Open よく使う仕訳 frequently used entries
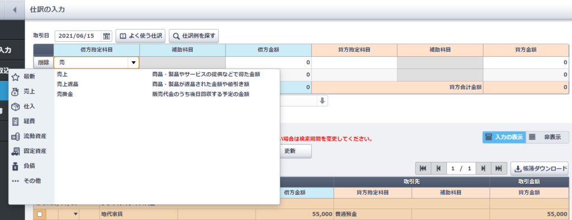Viewport: 572px width, 220px height. tap(140, 36)
